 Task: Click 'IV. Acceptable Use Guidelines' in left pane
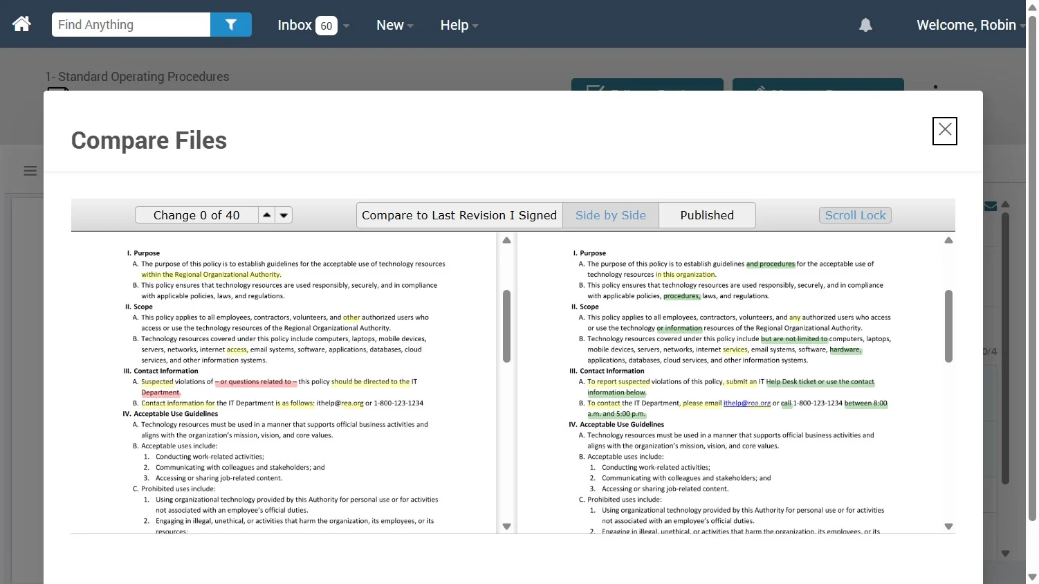(170, 414)
